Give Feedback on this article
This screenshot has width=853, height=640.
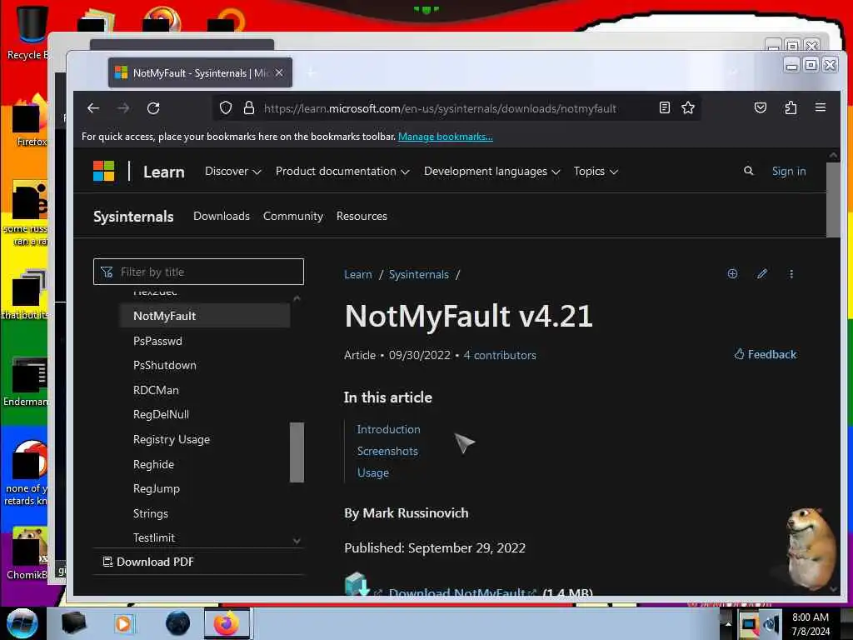766,354
